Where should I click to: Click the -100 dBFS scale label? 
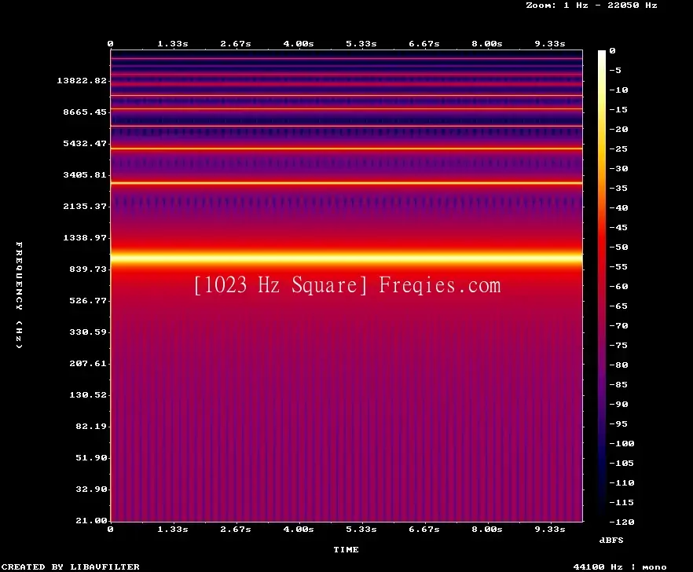[621, 443]
